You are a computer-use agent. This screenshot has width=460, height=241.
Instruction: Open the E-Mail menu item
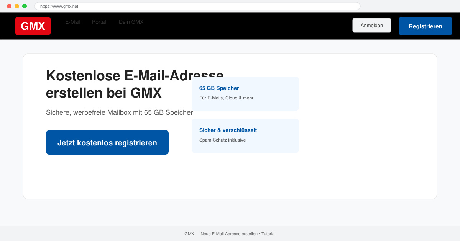[x=73, y=22]
